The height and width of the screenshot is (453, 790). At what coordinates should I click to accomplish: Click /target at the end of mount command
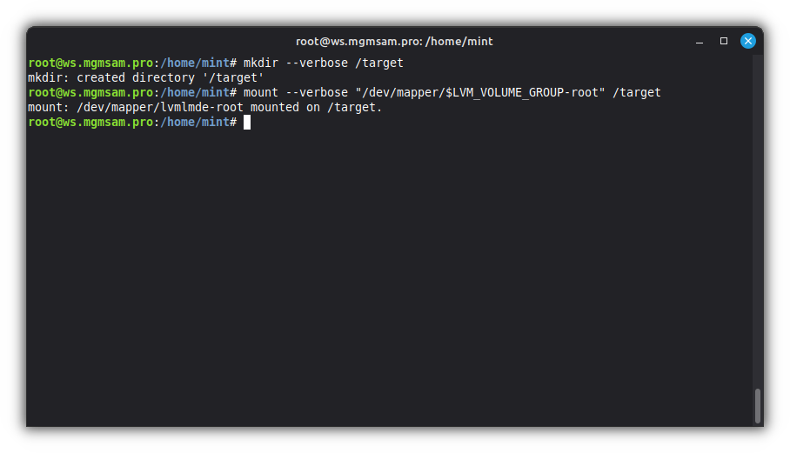(637, 93)
